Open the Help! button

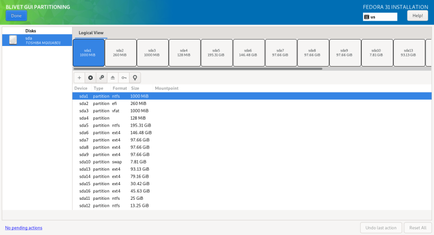click(x=417, y=16)
